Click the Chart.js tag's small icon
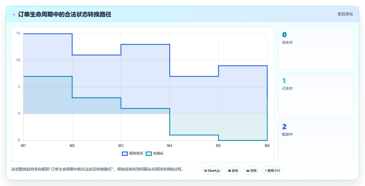The width and height of the screenshot is (365, 186). click(x=206, y=171)
